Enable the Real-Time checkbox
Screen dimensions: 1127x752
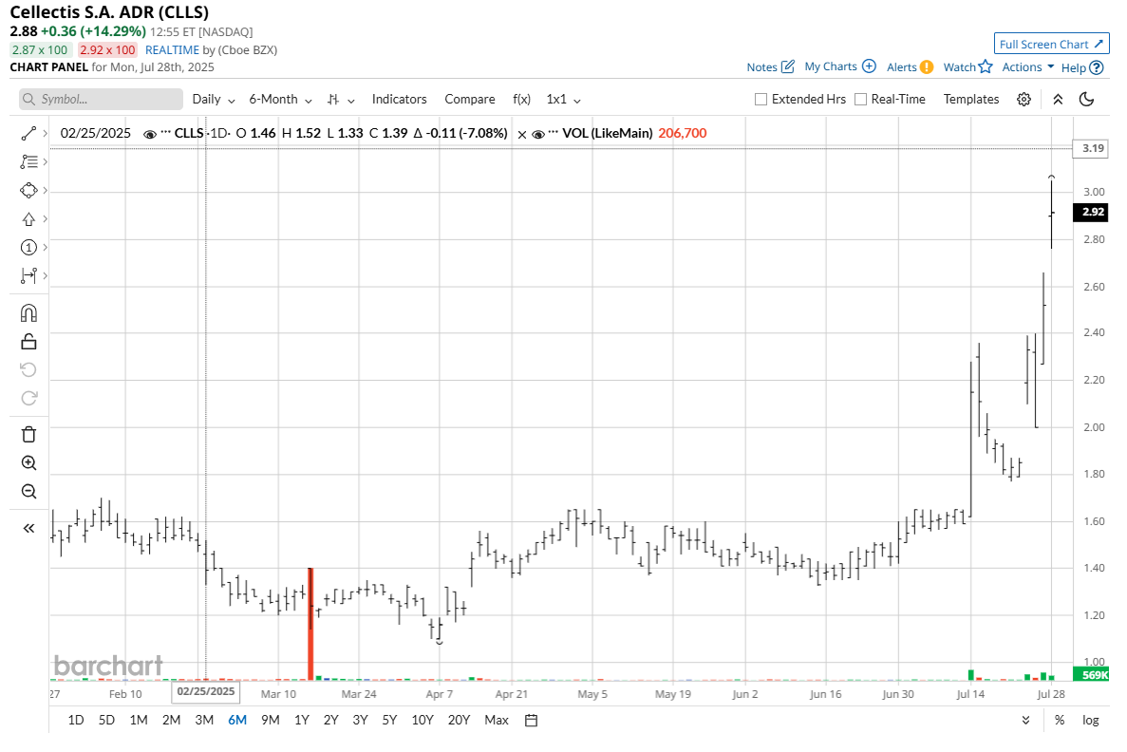[x=860, y=99]
